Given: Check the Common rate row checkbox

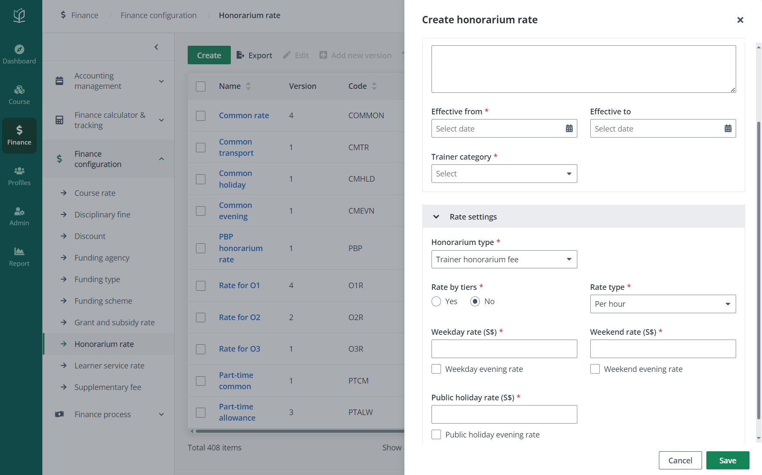Looking at the screenshot, I should (201, 116).
